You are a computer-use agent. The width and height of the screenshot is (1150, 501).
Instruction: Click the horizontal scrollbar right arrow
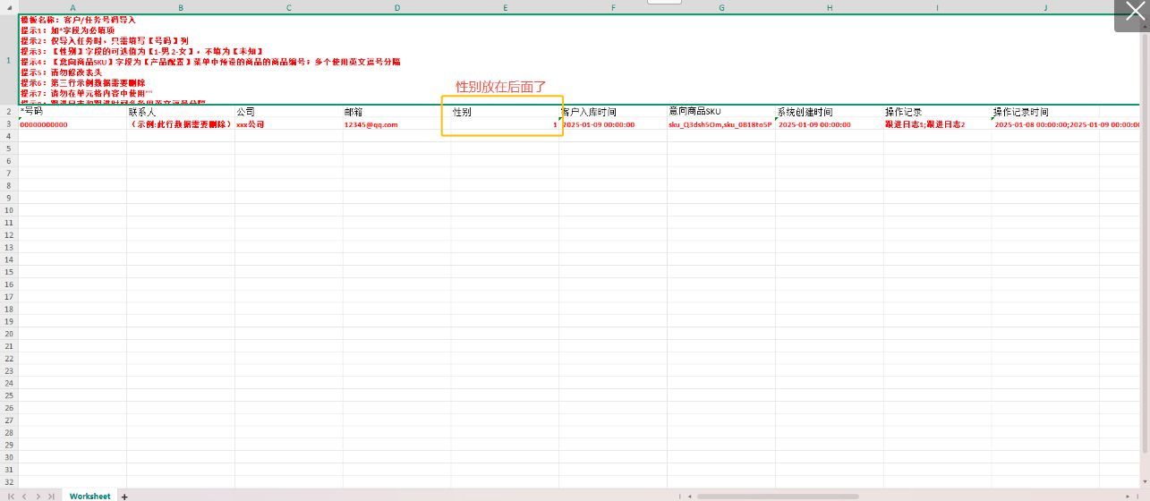coord(1128,496)
